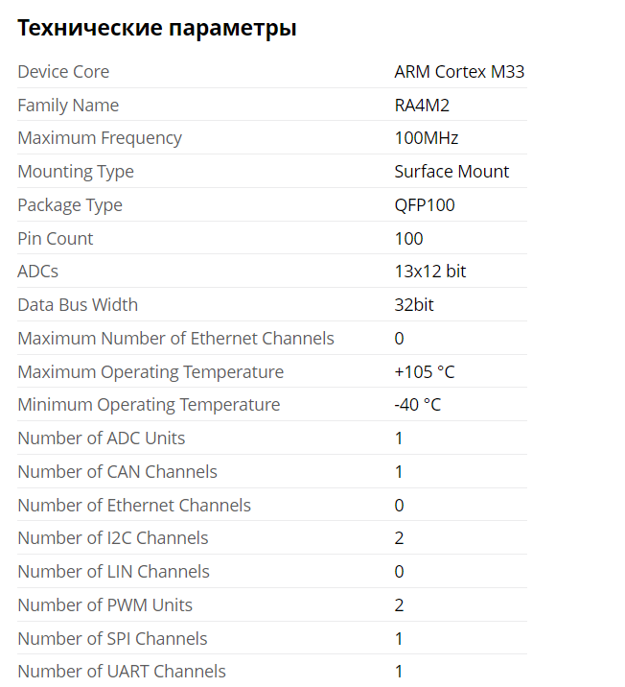Click the Surface Mount value
The height and width of the screenshot is (687, 625).
pos(451,172)
